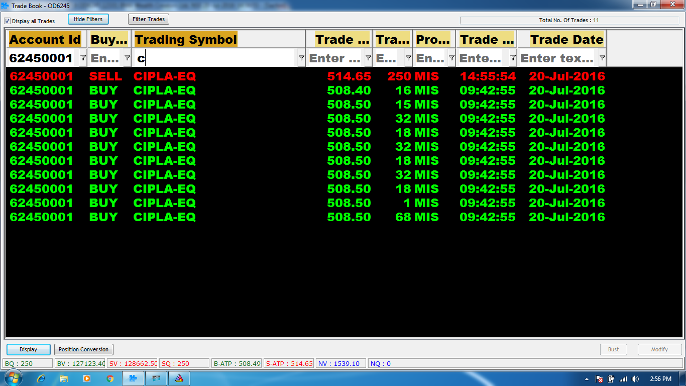686x386 pixels.
Task: Click the Filter Trades button
Action: [x=149, y=19]
